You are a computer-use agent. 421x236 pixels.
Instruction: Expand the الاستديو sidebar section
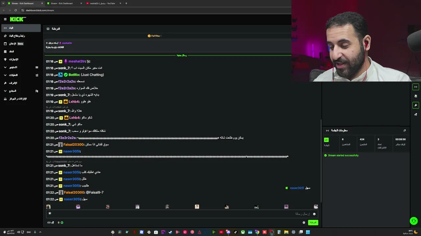click(21, 67)
